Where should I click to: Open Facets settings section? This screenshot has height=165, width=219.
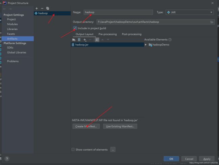[x=11, y=34]
